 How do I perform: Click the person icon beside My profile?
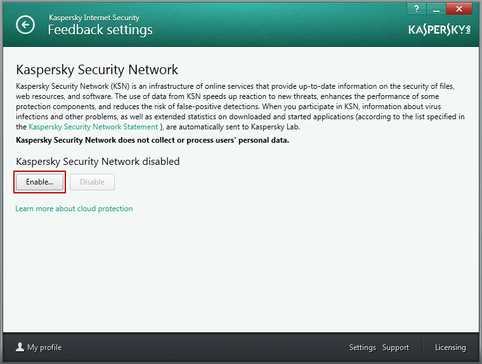tap(20, 347)
